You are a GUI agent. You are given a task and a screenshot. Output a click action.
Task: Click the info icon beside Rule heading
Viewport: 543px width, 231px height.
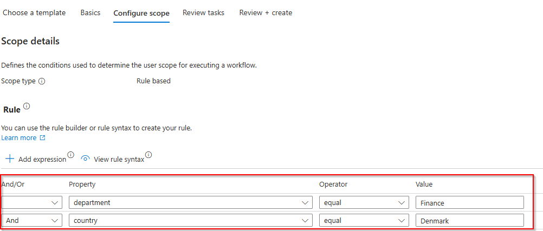(27, 107)
